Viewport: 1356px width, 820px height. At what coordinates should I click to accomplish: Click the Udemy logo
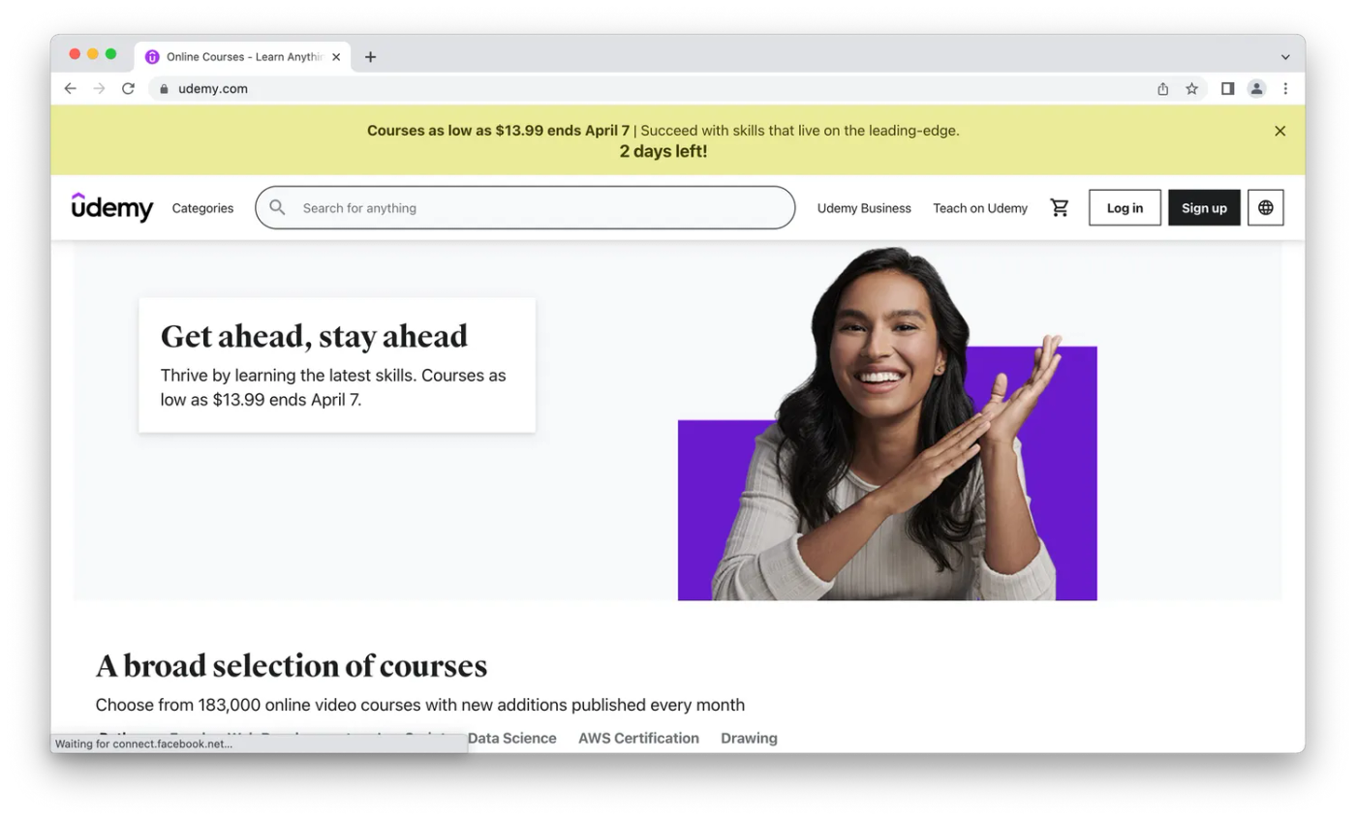click(x=111, y=207)
